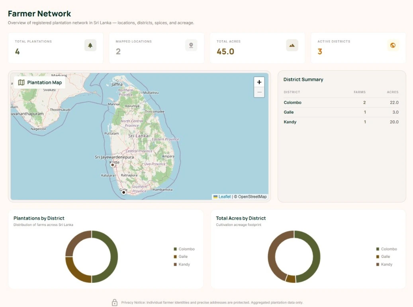Click the Plantation Map label
The height and width of the screenshot is (307, 413).
(45, 83)
